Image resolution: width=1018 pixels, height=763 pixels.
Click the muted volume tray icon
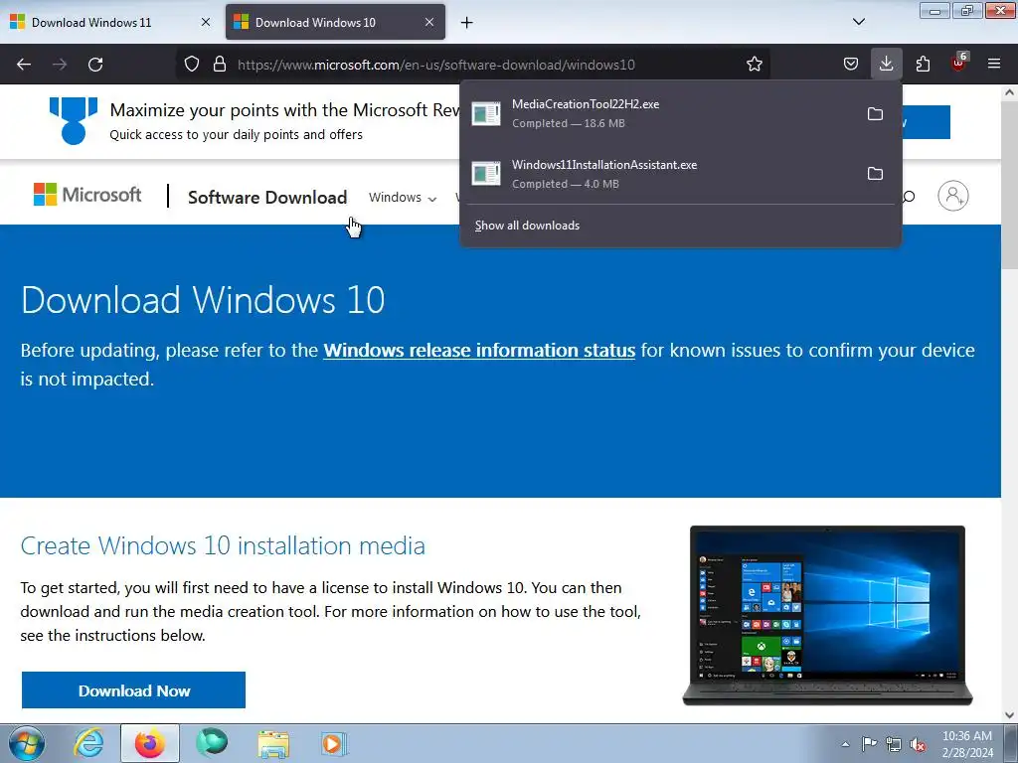tap(918, 743)
